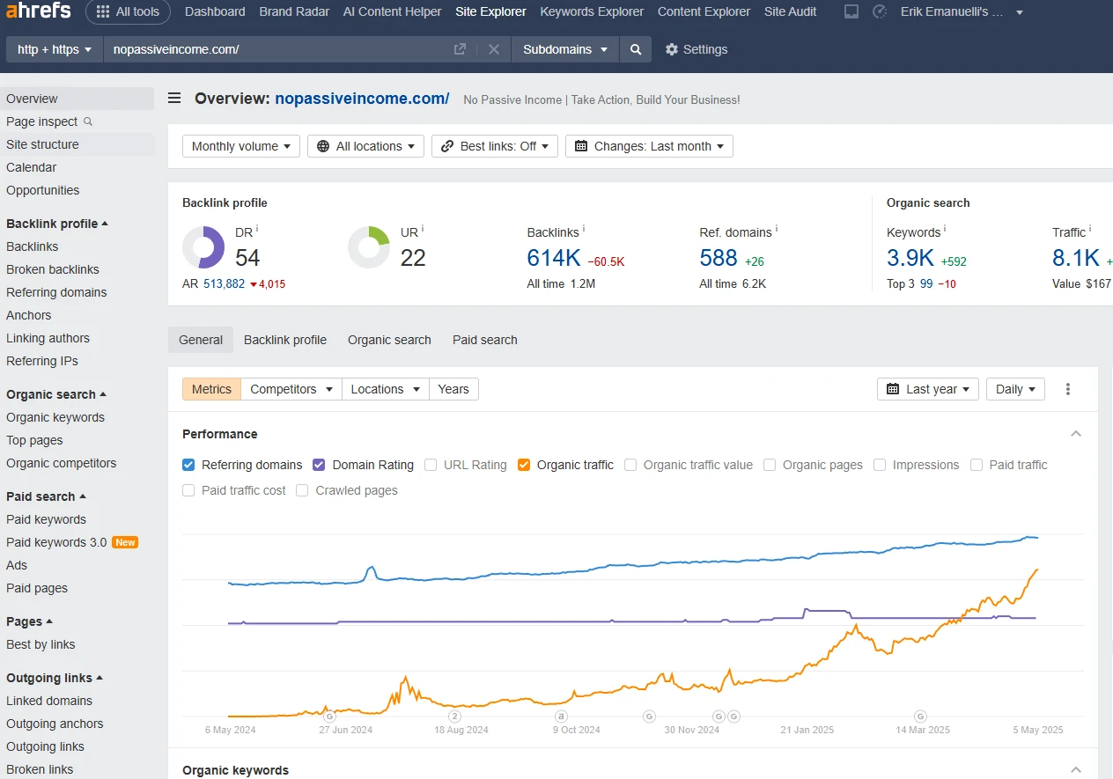Open the Monthly volume dropdown

coord(241,146)
